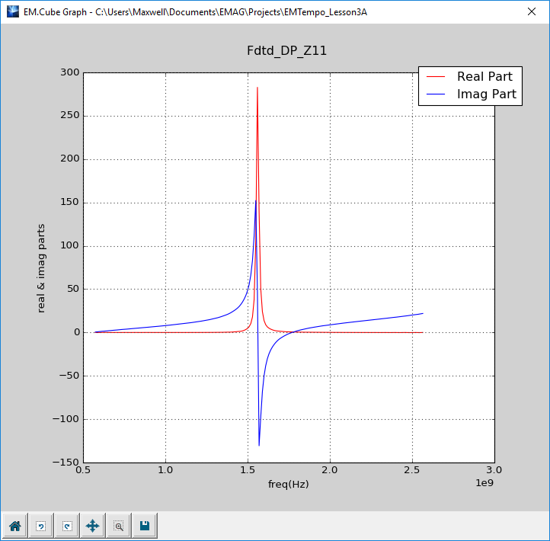This screenshot has width=550, height=541.
Task: Click the blue curve's lowest dip point
Action: [259, 444]
